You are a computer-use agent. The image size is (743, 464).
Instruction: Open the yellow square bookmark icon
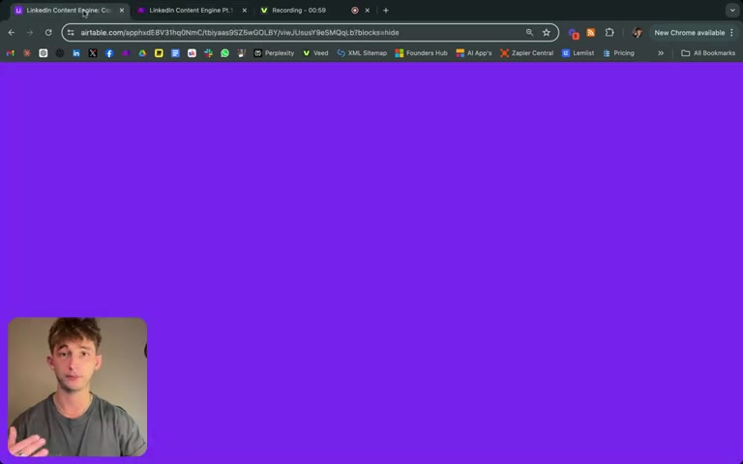(x=159, y=53)
